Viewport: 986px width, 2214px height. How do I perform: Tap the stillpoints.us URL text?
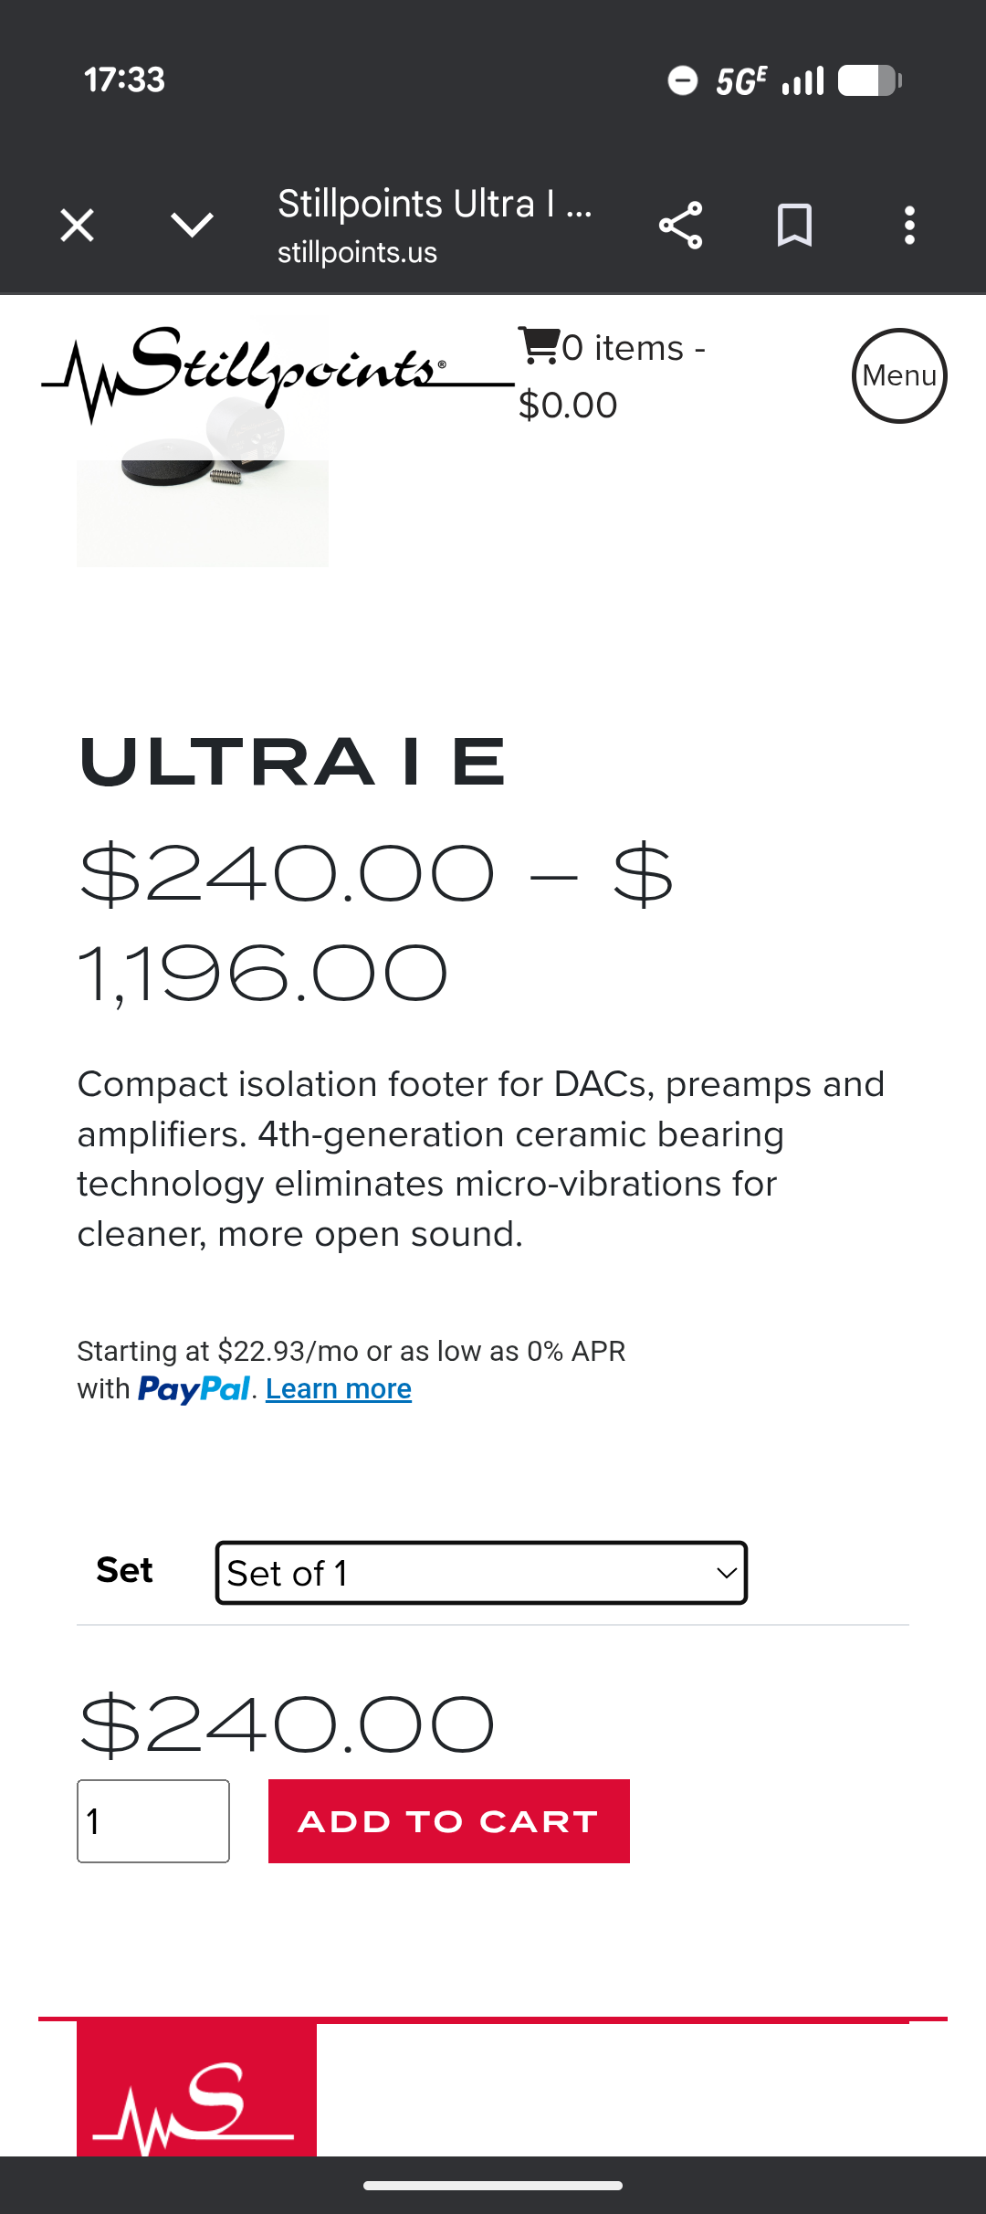pyautogui.click(x=357, y=252)
